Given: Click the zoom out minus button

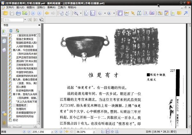Looking at the screenshot, I should point(100,13).
